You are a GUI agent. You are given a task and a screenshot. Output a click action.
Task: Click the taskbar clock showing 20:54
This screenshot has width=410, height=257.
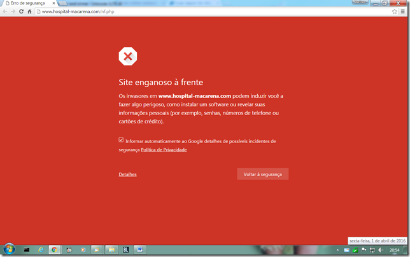coord(395,250)
